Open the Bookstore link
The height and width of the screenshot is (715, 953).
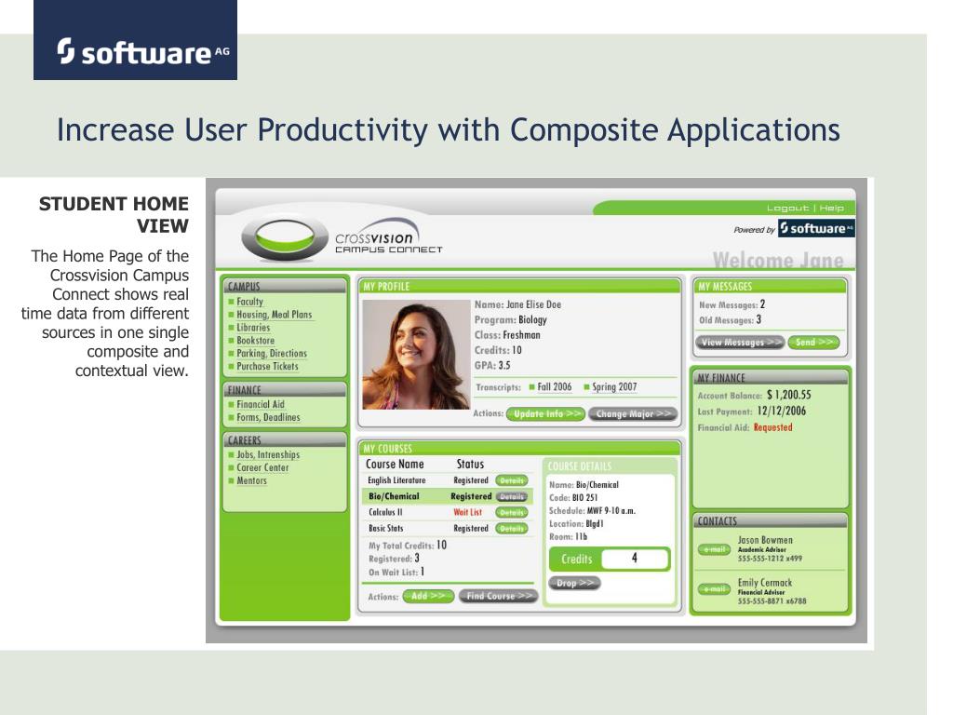(x=255, y=341)
